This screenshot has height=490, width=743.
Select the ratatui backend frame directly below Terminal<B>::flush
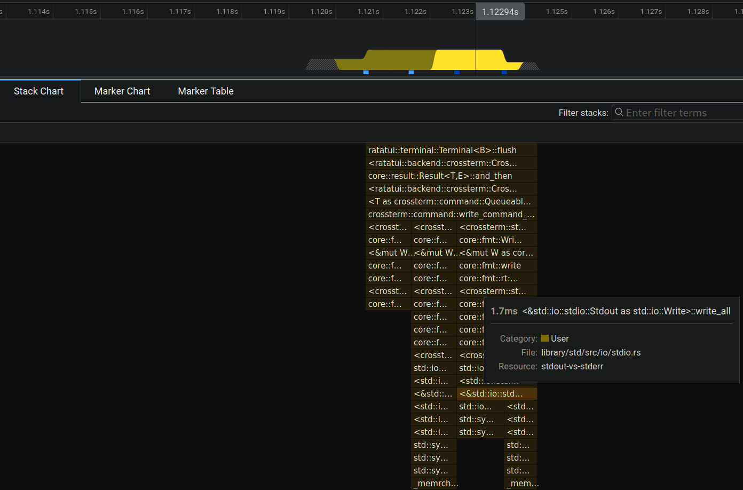tap(452, 163)
